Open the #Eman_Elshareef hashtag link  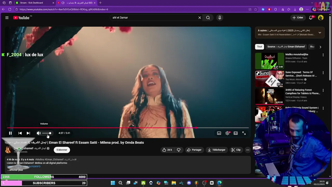[54, 159]
